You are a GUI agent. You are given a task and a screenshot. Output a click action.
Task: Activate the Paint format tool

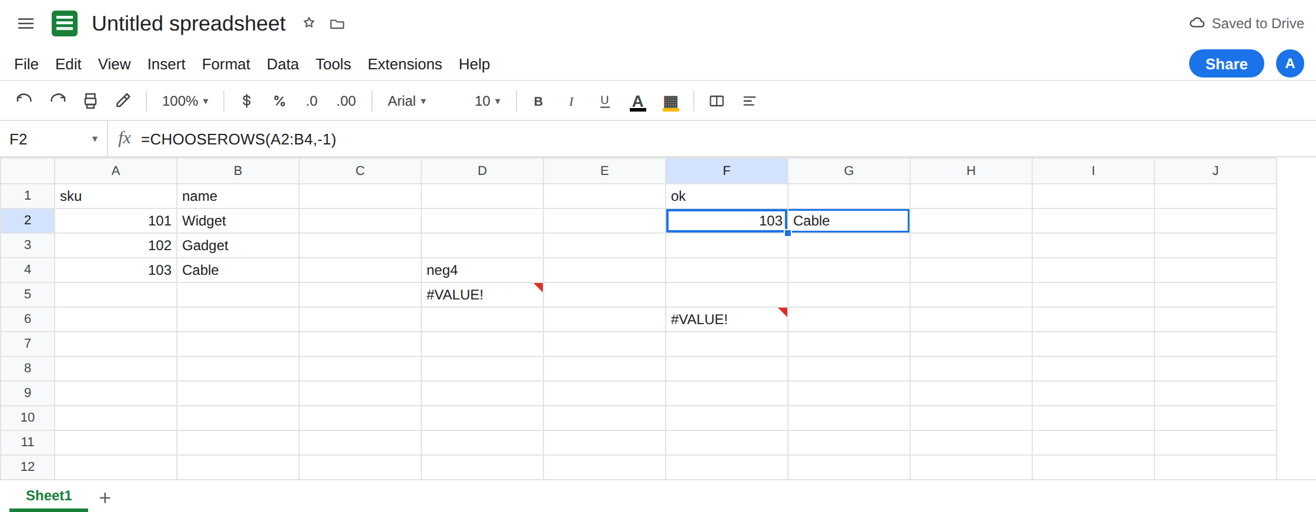coord(123,101)
